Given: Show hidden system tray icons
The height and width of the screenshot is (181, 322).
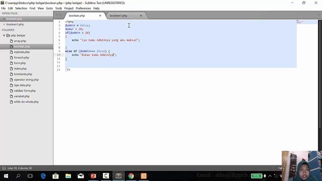Looking at the screenshot, I should [x=270, y=176].
